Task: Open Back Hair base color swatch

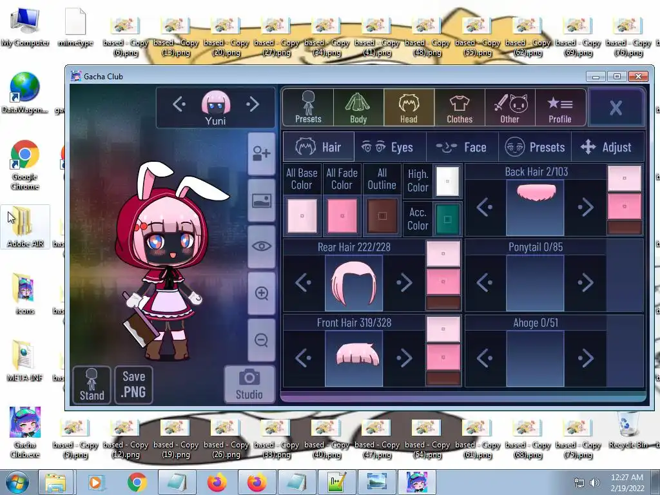Action: pos(624,179)
